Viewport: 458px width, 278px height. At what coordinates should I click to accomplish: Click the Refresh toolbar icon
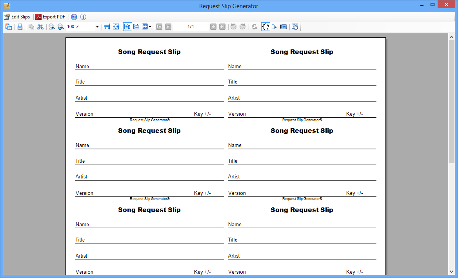click(x=254, y=27)
